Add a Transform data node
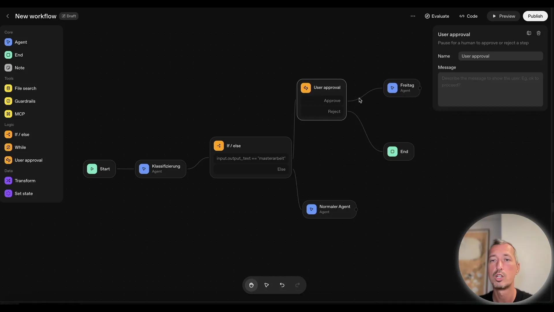Screen dimensions: 554x312 (24, 180)
